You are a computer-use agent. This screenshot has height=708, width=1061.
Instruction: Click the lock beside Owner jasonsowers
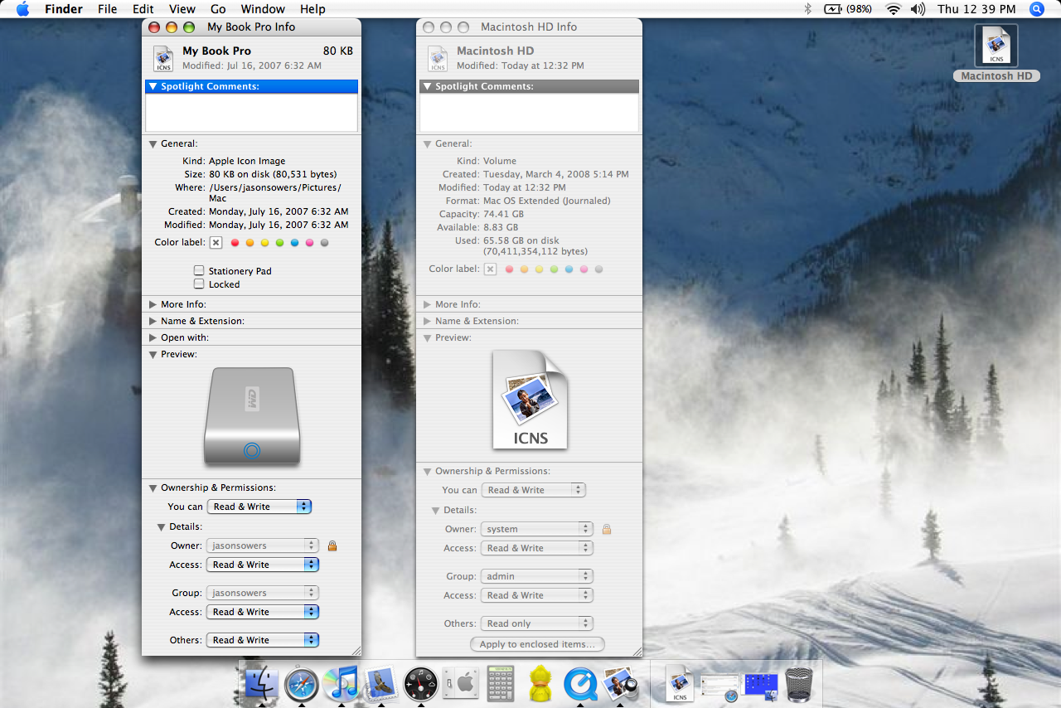332,546
